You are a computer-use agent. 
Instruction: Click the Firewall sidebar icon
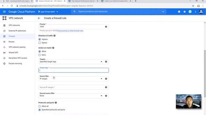(4, 36)
